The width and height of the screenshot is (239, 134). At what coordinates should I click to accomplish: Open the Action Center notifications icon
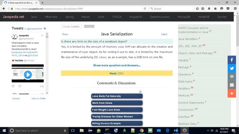coord(233,131)
